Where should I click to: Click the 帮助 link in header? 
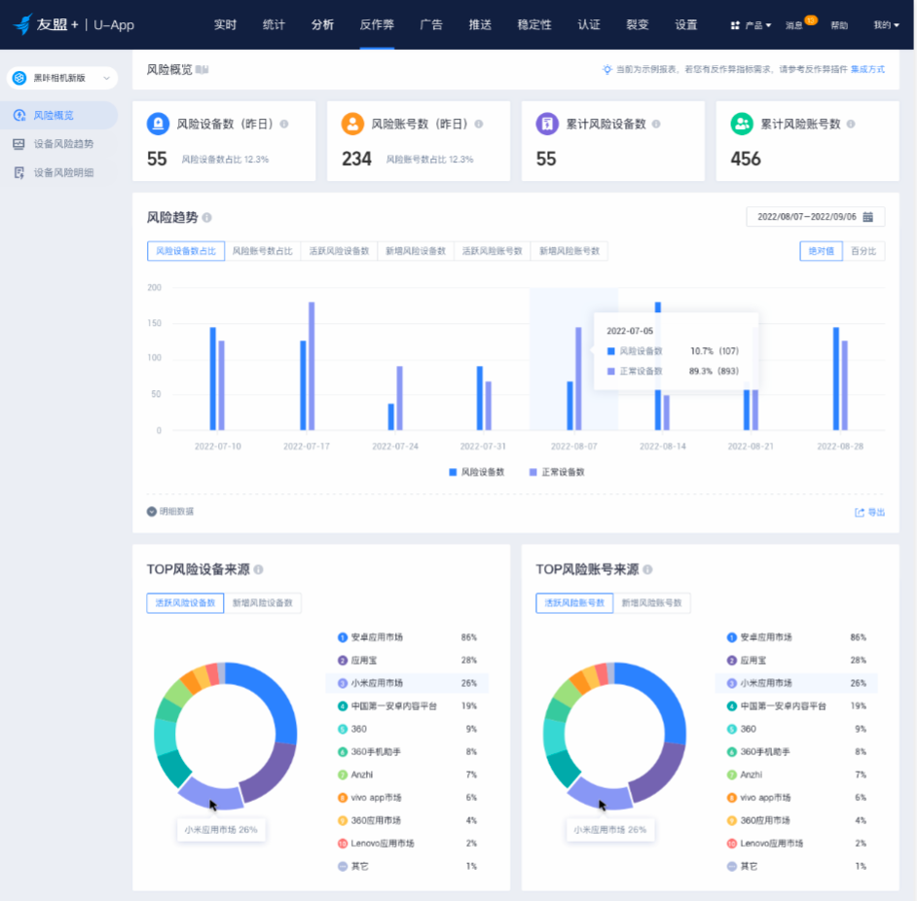[x=839, y=25]
